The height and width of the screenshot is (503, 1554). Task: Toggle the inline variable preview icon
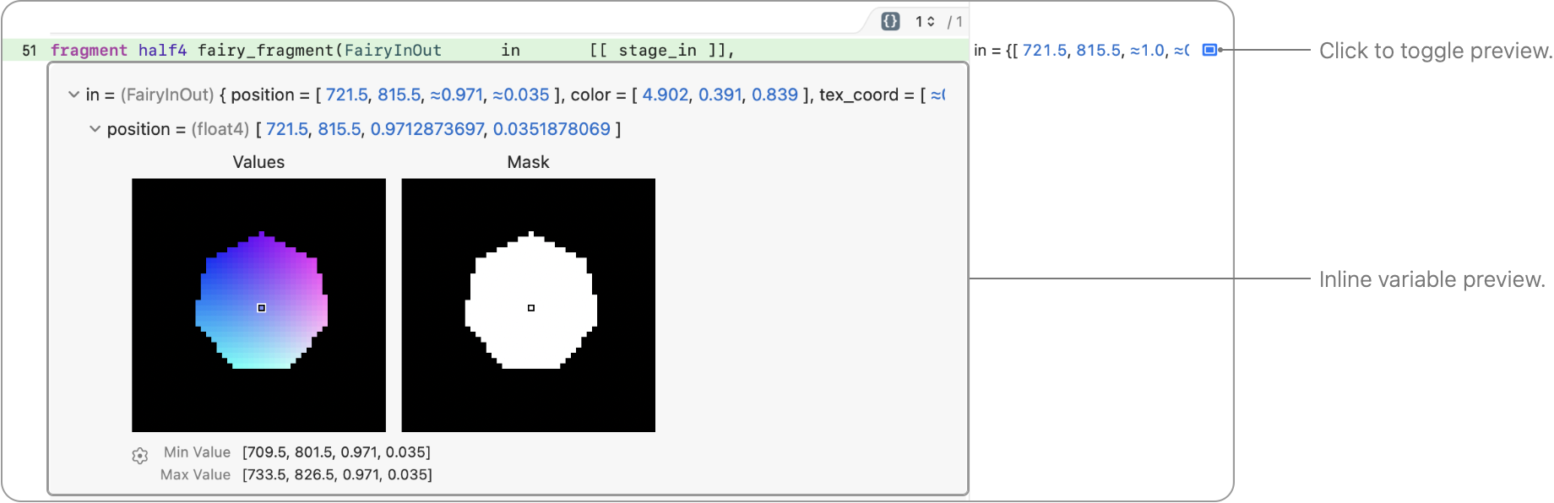coord(1209,50)
